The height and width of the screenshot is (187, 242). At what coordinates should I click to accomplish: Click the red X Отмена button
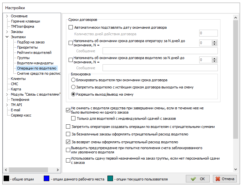click(225, 179)
